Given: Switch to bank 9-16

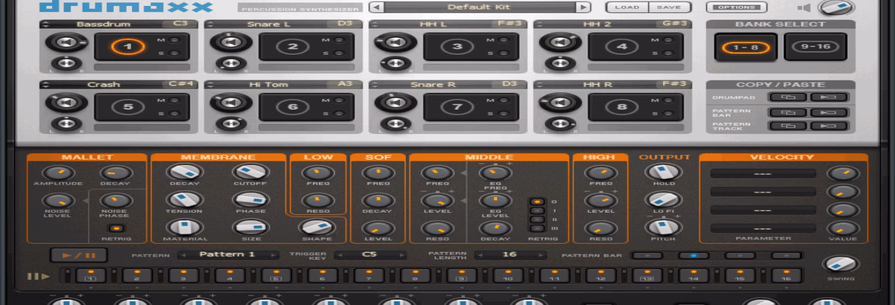Looking at the screenshot, I should (816, 47).
